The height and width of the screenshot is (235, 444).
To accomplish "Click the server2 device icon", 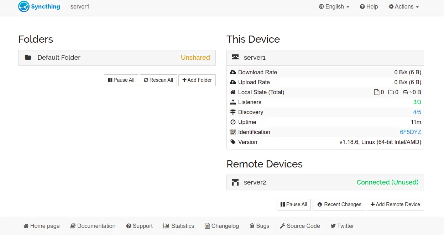I will coord(235,182).
